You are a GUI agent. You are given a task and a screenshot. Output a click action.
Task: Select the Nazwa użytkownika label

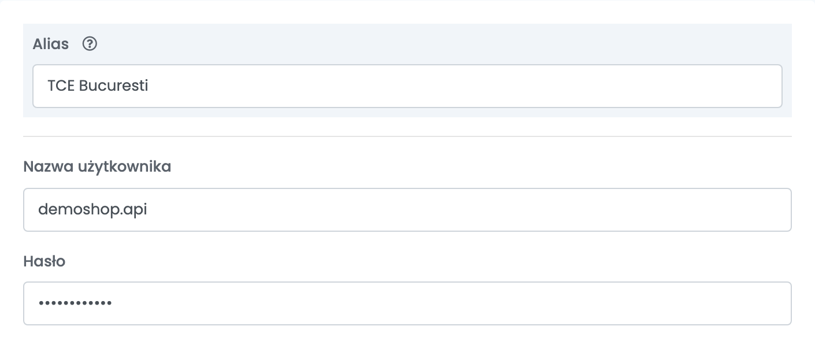pyautogui.click(x=97, y=167)
